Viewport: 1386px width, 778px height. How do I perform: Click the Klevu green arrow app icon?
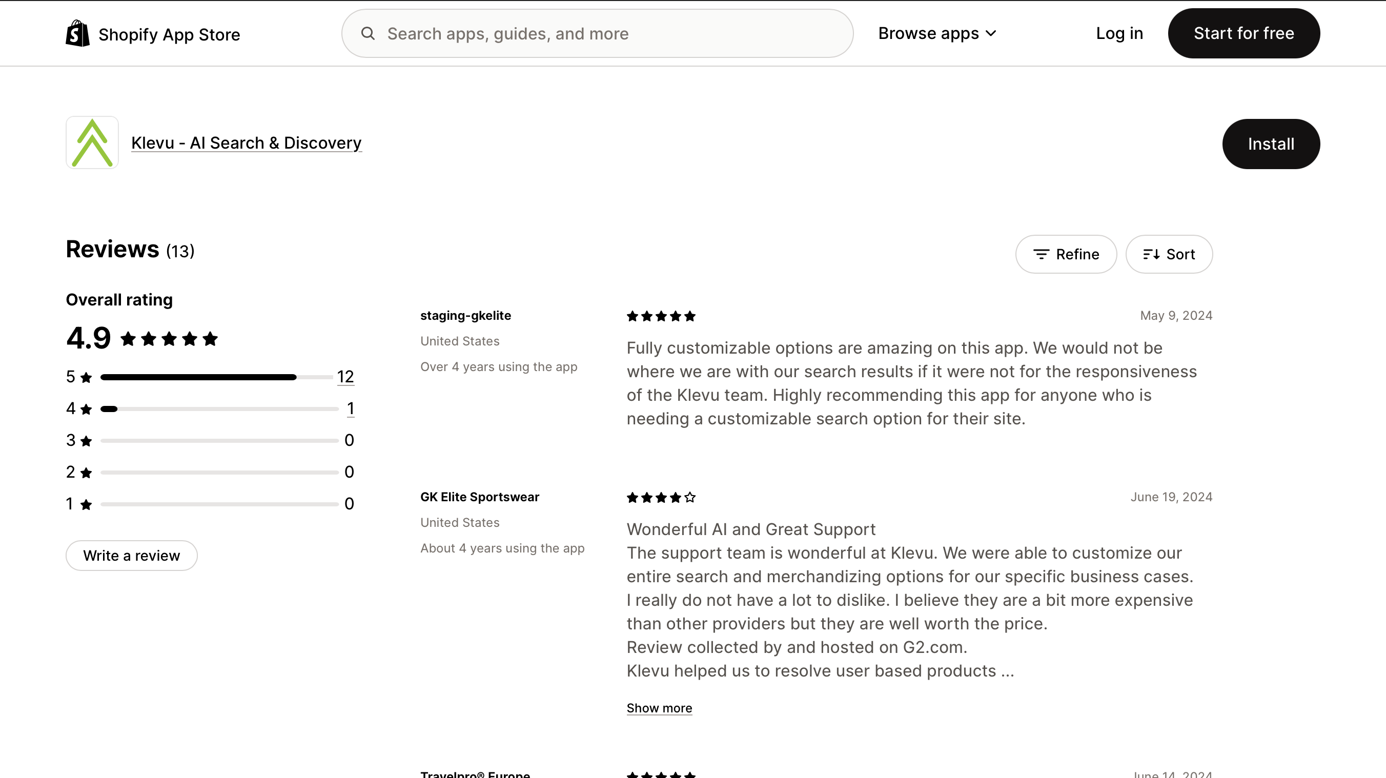coord(92,142)
